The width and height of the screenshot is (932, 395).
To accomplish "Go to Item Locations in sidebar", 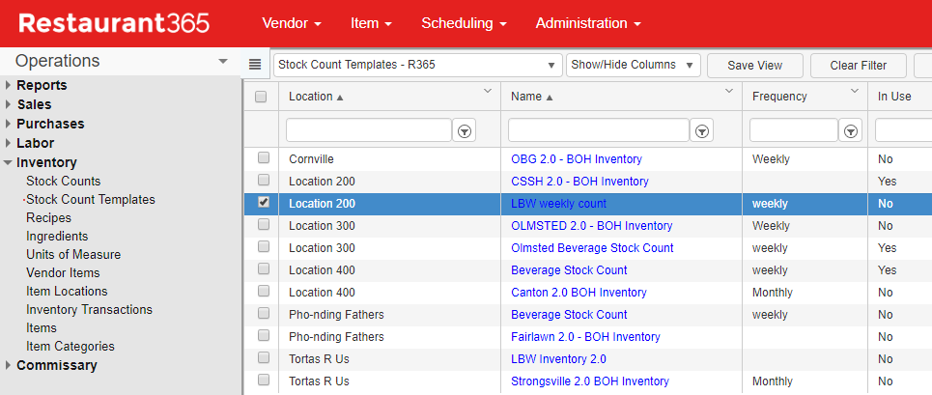I will pyautogui.click(x=67, y=292).
